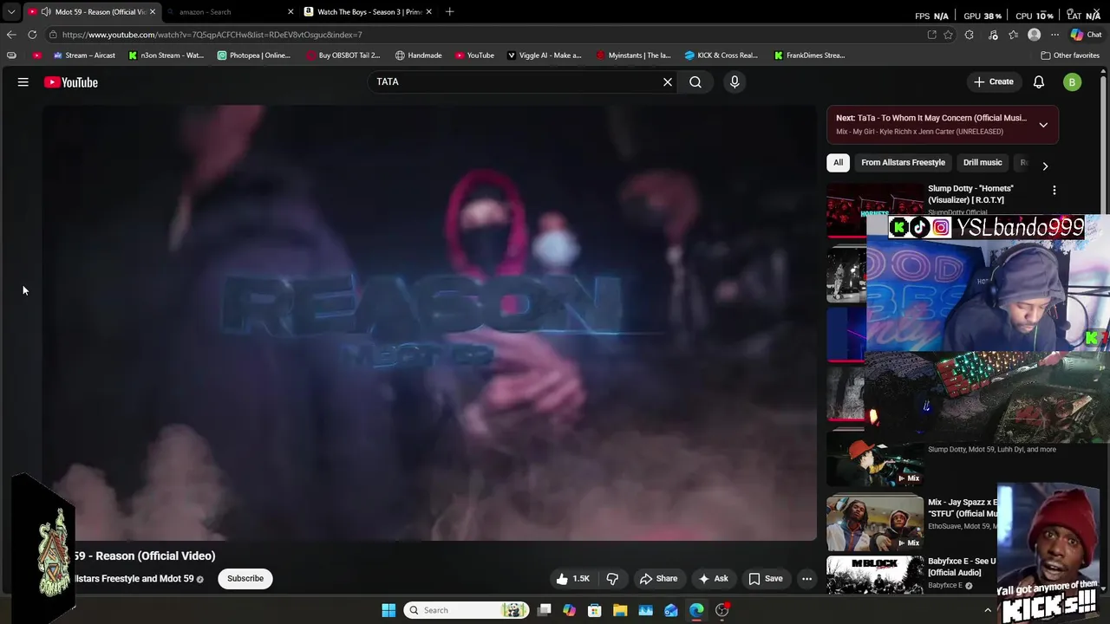Open the YouTube guide hamburger menu
Image resolution: width=1110 pixels, height=624 pixels.
coord(23,81)
